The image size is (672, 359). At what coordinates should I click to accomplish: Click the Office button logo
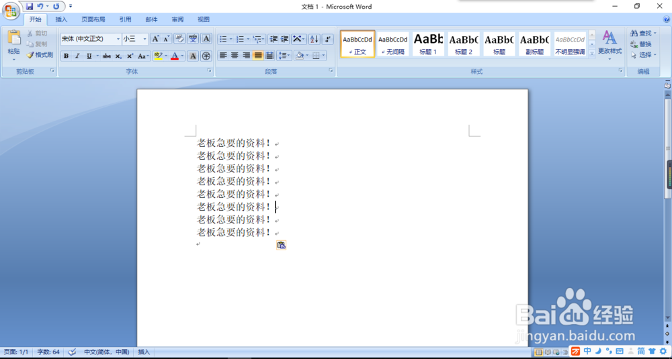coord(11,11)
